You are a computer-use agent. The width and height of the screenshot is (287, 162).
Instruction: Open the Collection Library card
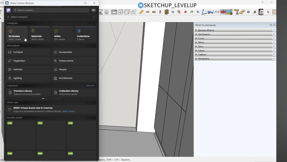pyautogui.click(x=74, y=92)
